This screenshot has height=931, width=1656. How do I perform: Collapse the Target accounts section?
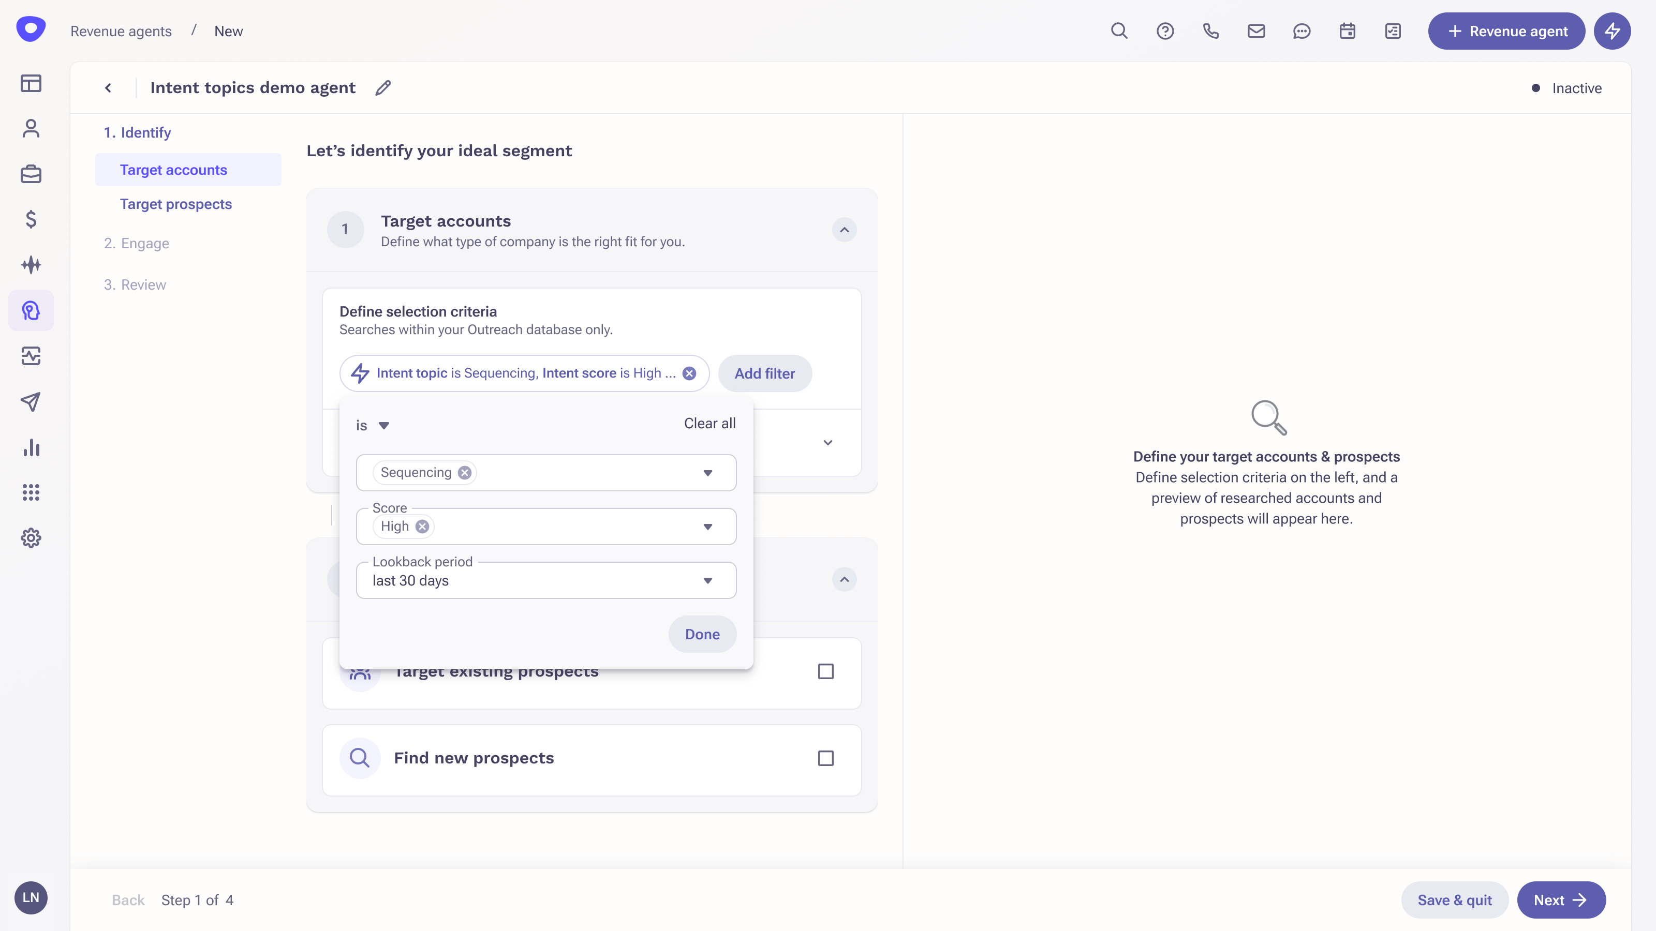point(844,229)
